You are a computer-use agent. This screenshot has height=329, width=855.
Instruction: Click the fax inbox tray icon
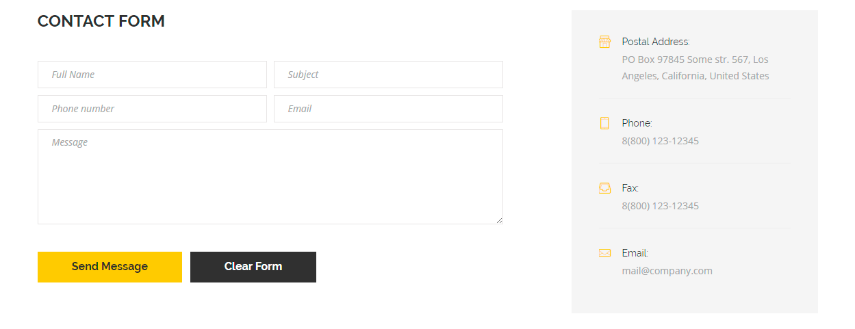click(604, 188)
